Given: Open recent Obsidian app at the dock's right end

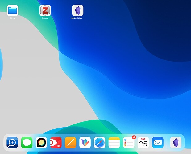Looking at the screenshot, I should pyautogui.click(x=176, y=143).
